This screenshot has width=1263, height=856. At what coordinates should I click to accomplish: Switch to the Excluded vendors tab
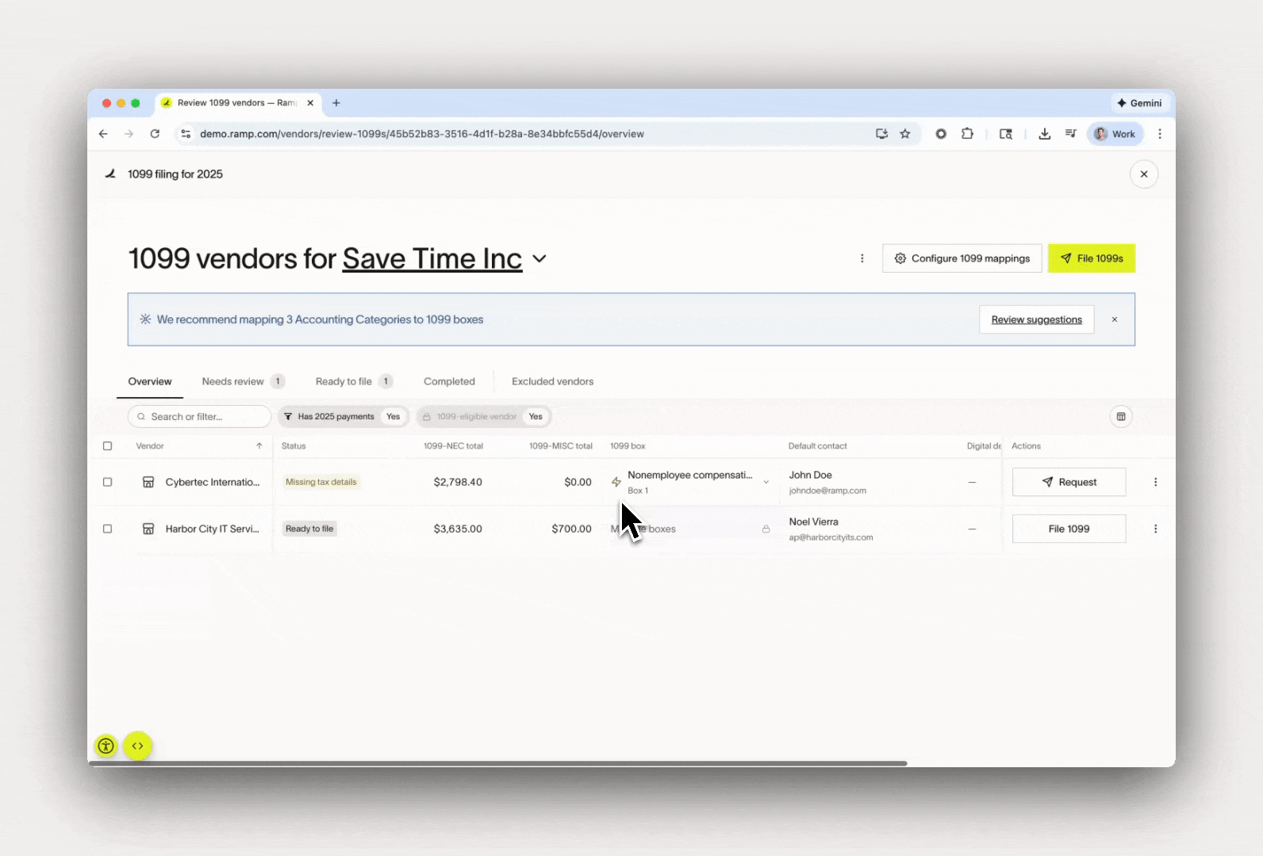click(x=552, y=381)
